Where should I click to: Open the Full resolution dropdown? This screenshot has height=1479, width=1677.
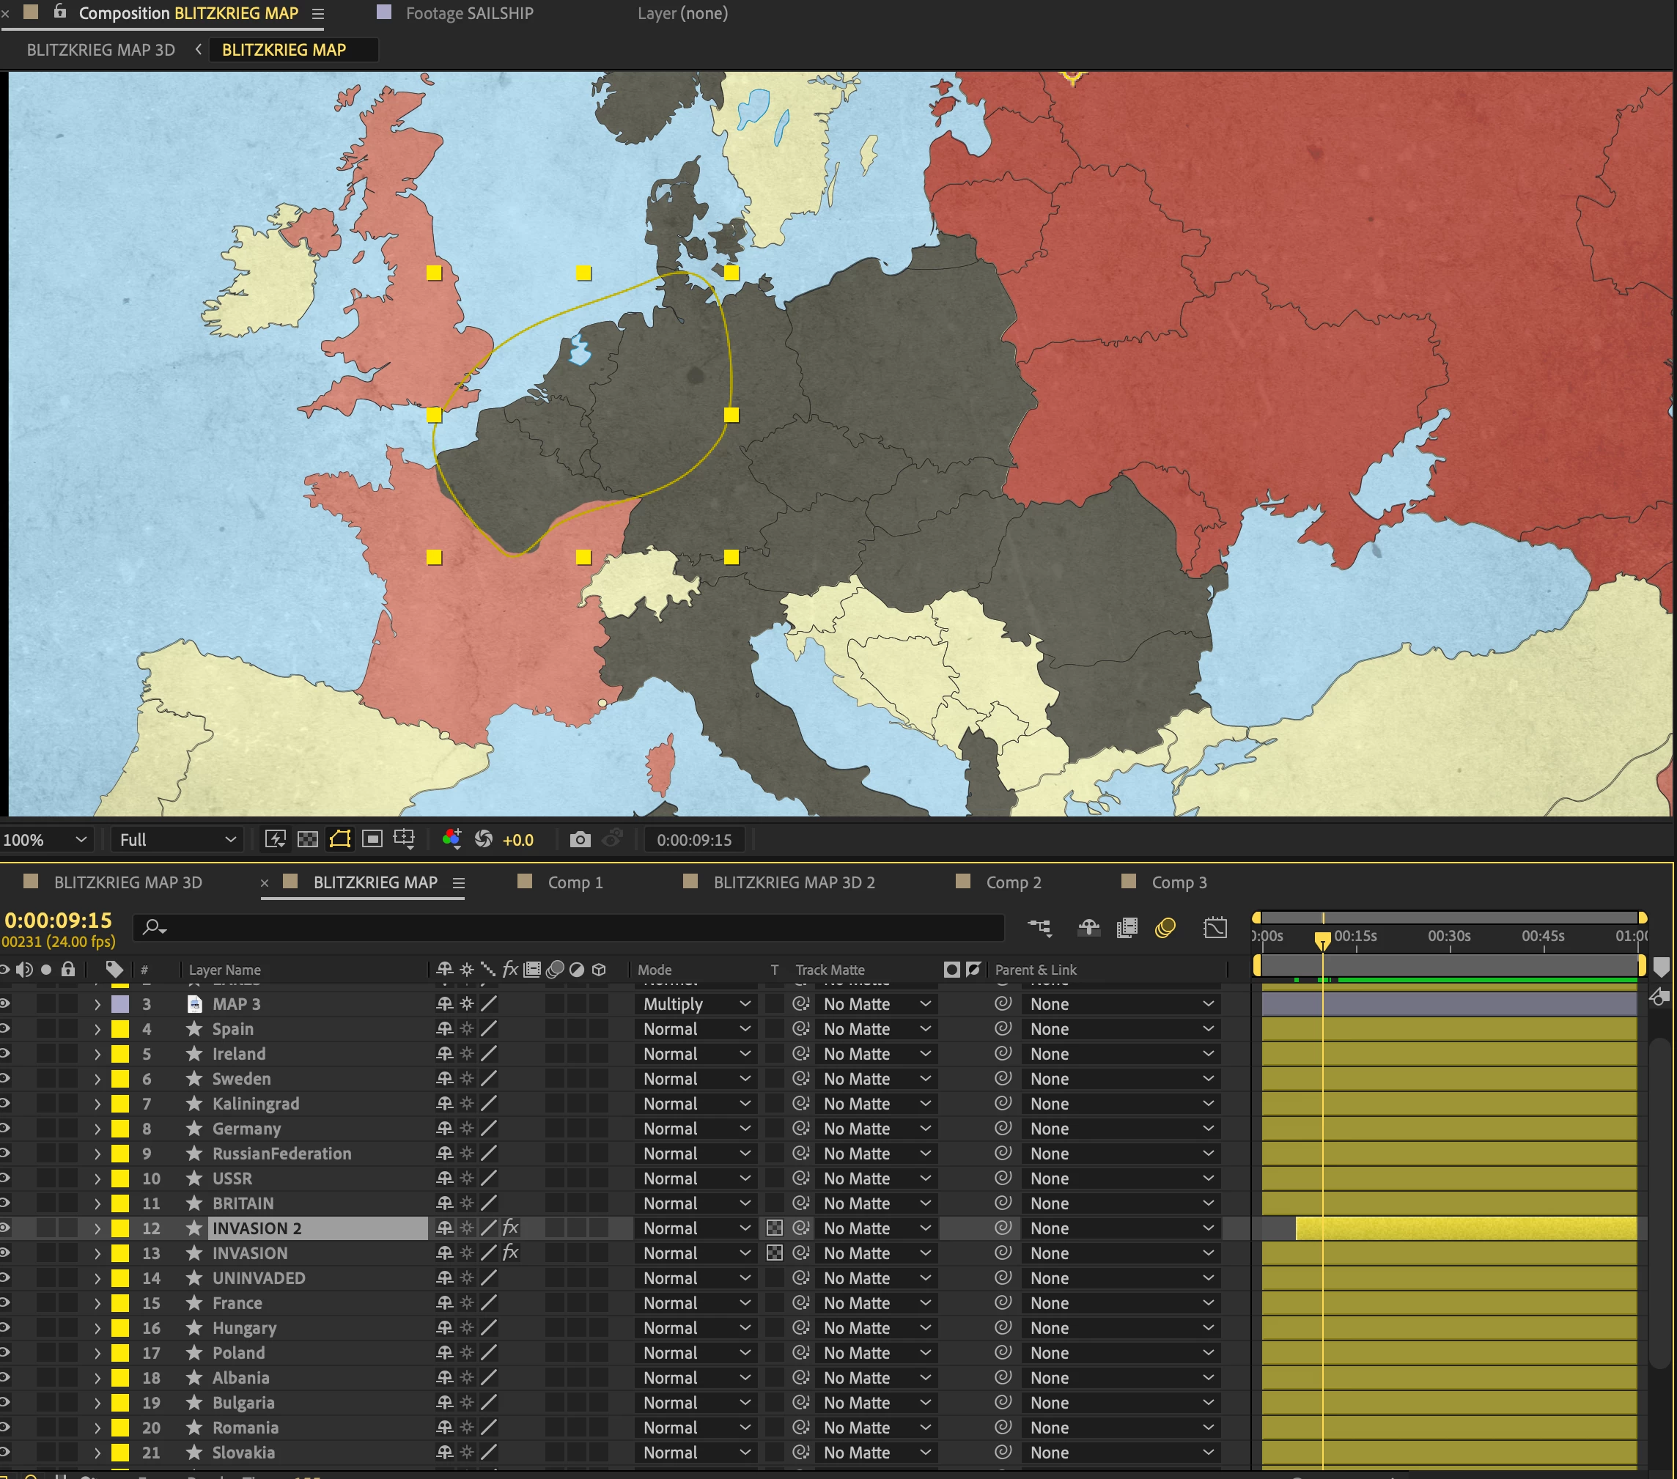[x=177, y=839]
